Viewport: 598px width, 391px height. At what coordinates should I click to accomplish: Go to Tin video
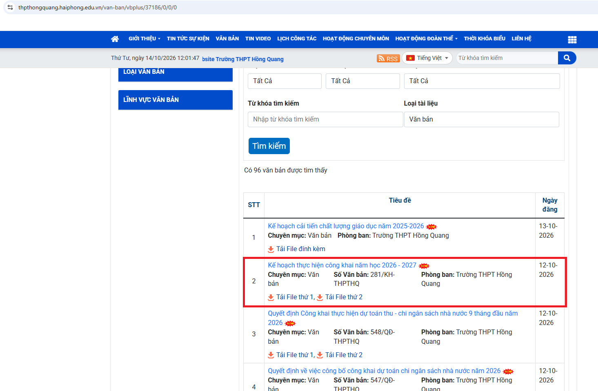258,39
